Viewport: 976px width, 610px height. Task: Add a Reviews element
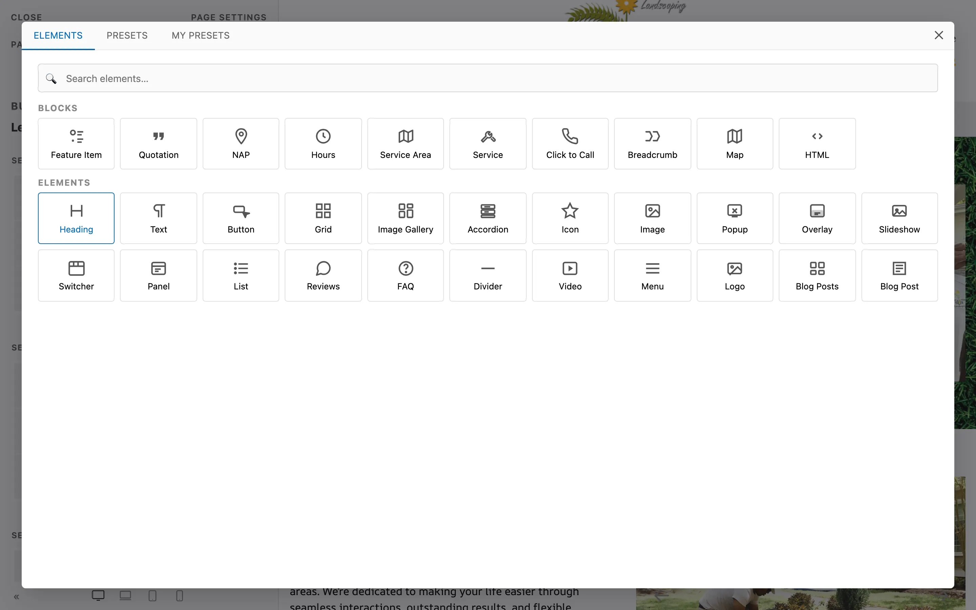[323, 276]
